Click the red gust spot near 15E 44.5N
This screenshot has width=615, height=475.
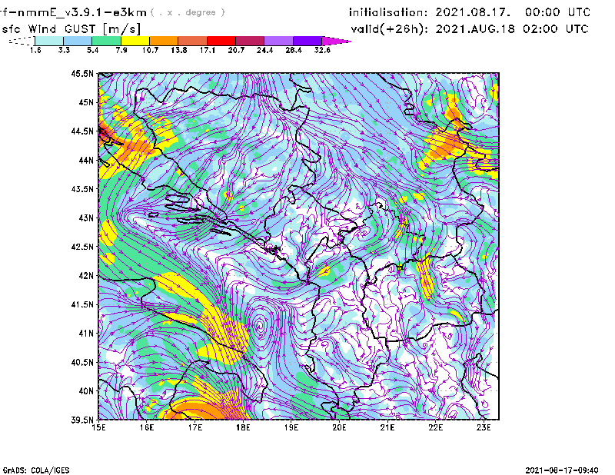click(x=103, y=134)
